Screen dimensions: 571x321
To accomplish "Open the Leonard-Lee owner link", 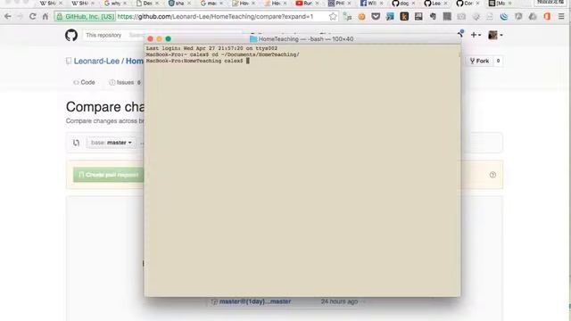I will pyautogui.click(x=96, y=62).
